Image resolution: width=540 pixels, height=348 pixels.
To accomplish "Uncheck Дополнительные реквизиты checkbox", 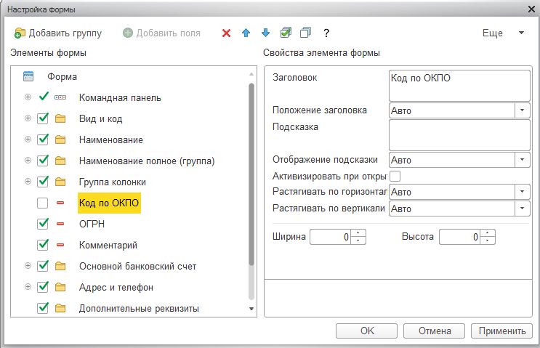I will click(x=43, y=308).
